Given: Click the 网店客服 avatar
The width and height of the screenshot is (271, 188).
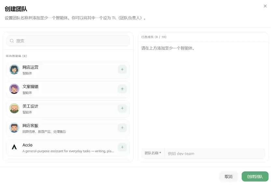Looking at the screenshot, I should click(14, 128).
